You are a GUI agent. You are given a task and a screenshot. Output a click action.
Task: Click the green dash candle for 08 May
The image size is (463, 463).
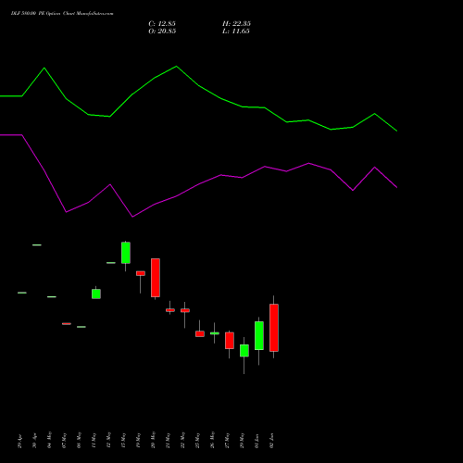(81, 327)
